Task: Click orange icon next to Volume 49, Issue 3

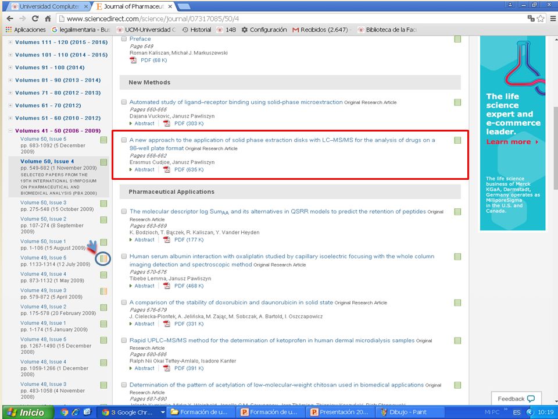Action: coord(103,292)
